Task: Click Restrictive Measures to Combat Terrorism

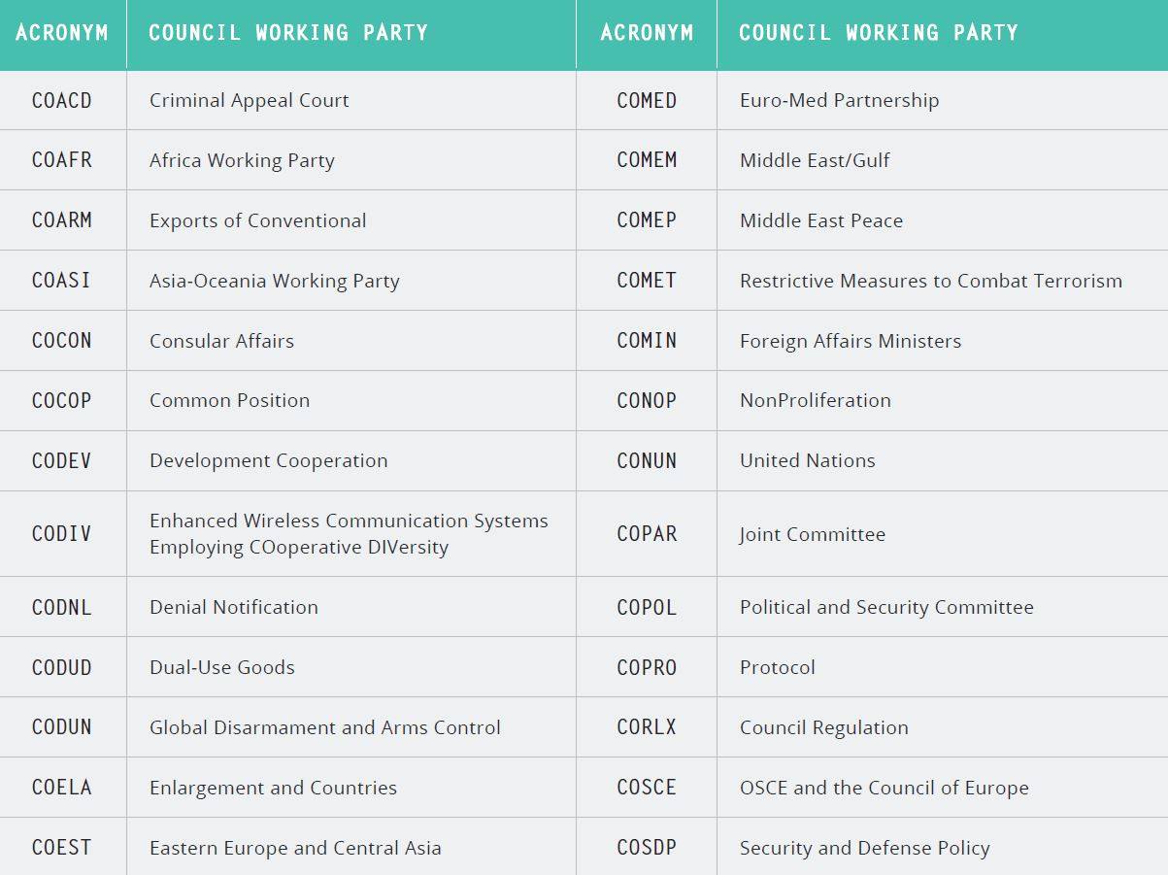Action: click(x=931, y=281)
